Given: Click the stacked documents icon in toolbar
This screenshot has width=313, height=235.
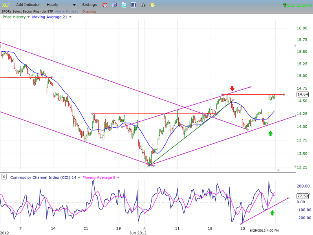Looking at the screenshot, I should [115, 5].
